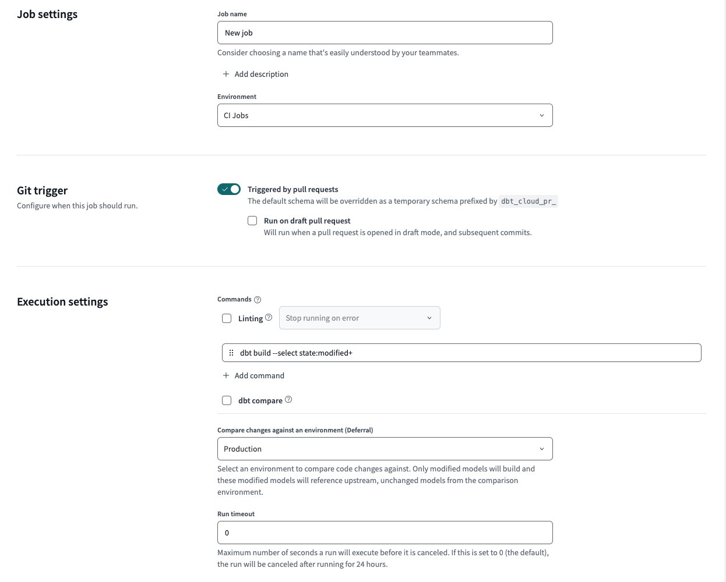Image resolution: width=726 pixels, height=582 pixels.
Task: Click the drag handle beside dbt build command
Action: [231, 353]
